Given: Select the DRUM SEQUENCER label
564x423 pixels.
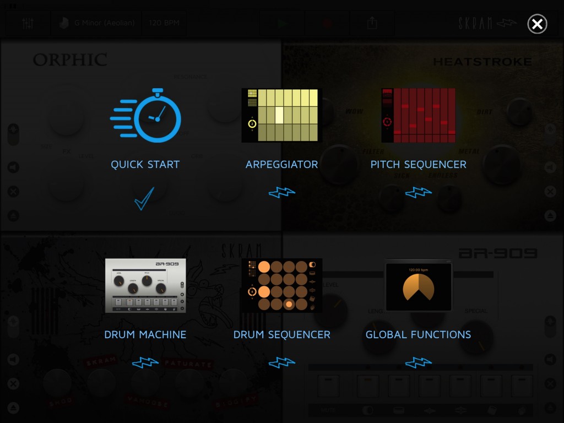Looking at the screenshot, I should click(281, 334).
